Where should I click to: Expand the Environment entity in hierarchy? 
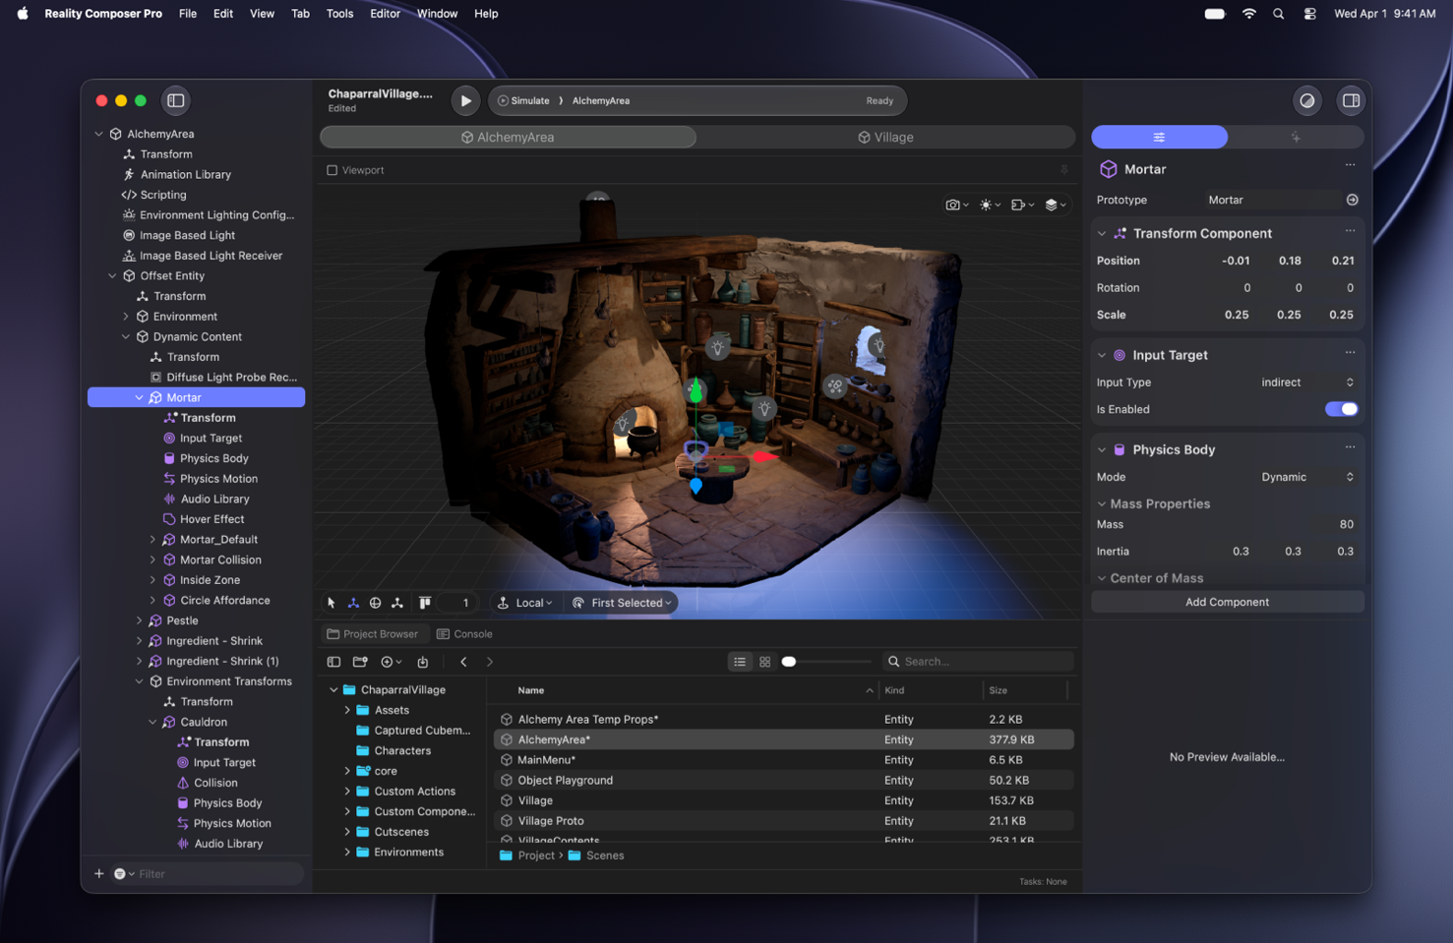coord(126,317)
